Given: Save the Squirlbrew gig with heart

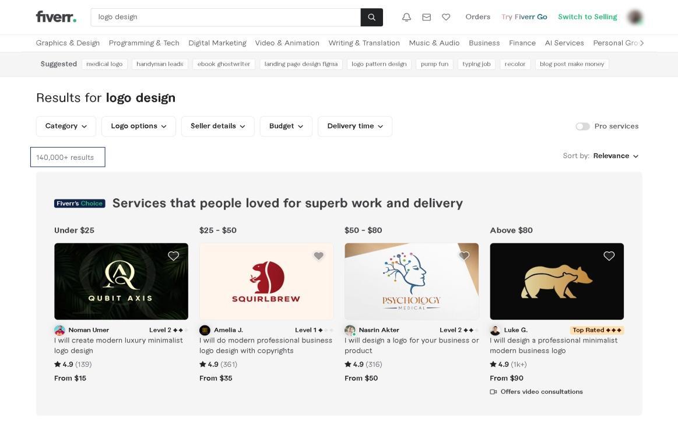Looking at the screenshot, I should [318, 256].
